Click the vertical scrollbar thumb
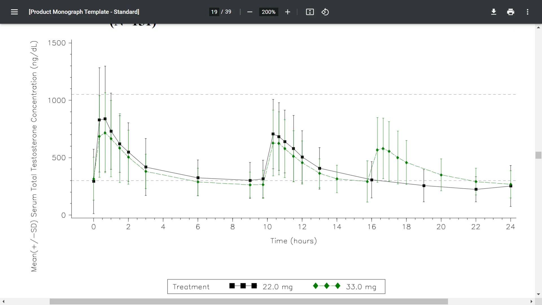This screenshot has width=542, height=305. pyautogui.click(x=538, y=155)
